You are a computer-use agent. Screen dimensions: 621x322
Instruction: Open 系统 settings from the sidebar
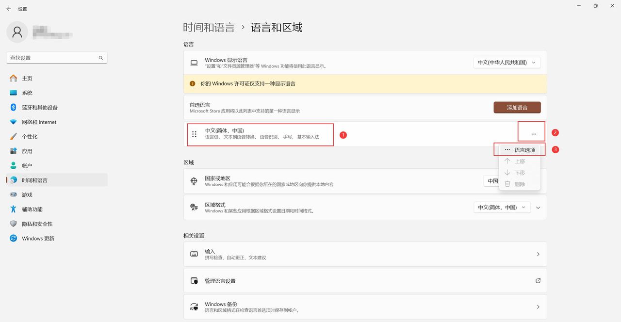[x=27, y=93]
